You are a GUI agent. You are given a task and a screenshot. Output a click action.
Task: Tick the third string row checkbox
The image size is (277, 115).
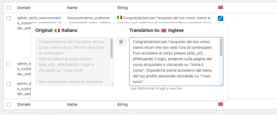point(8,84)
